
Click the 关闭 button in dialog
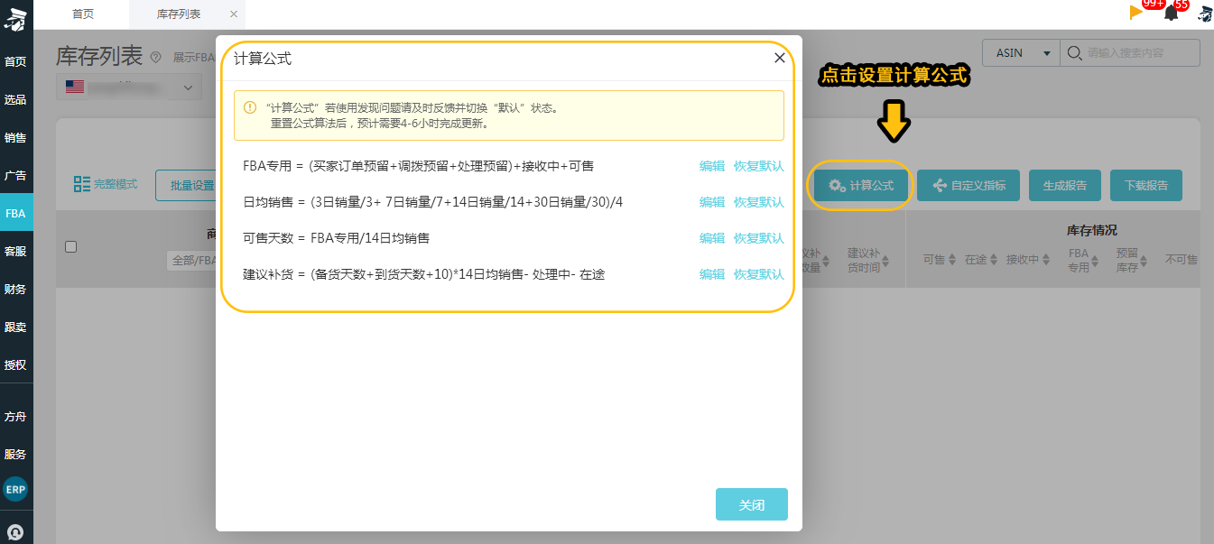[x=752, y=504]
